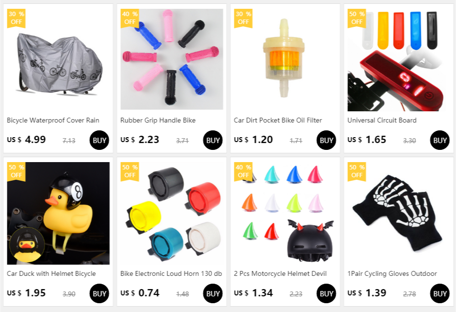
Task: Open the gray bicycle cover product image
Action: pyautogui.click(x=58, y=60)
